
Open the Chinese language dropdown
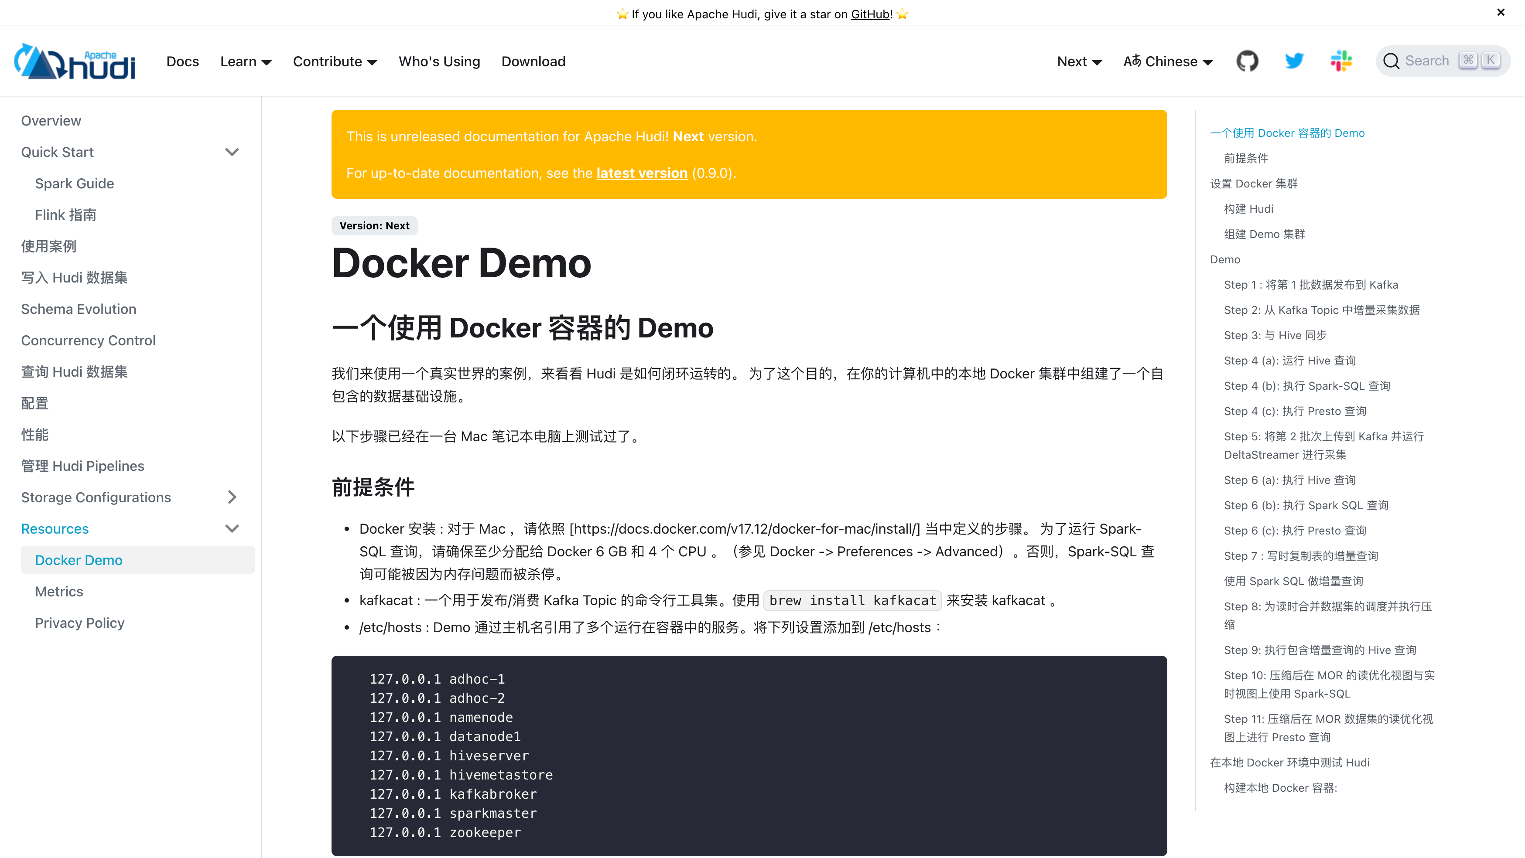click(1168, 61)
